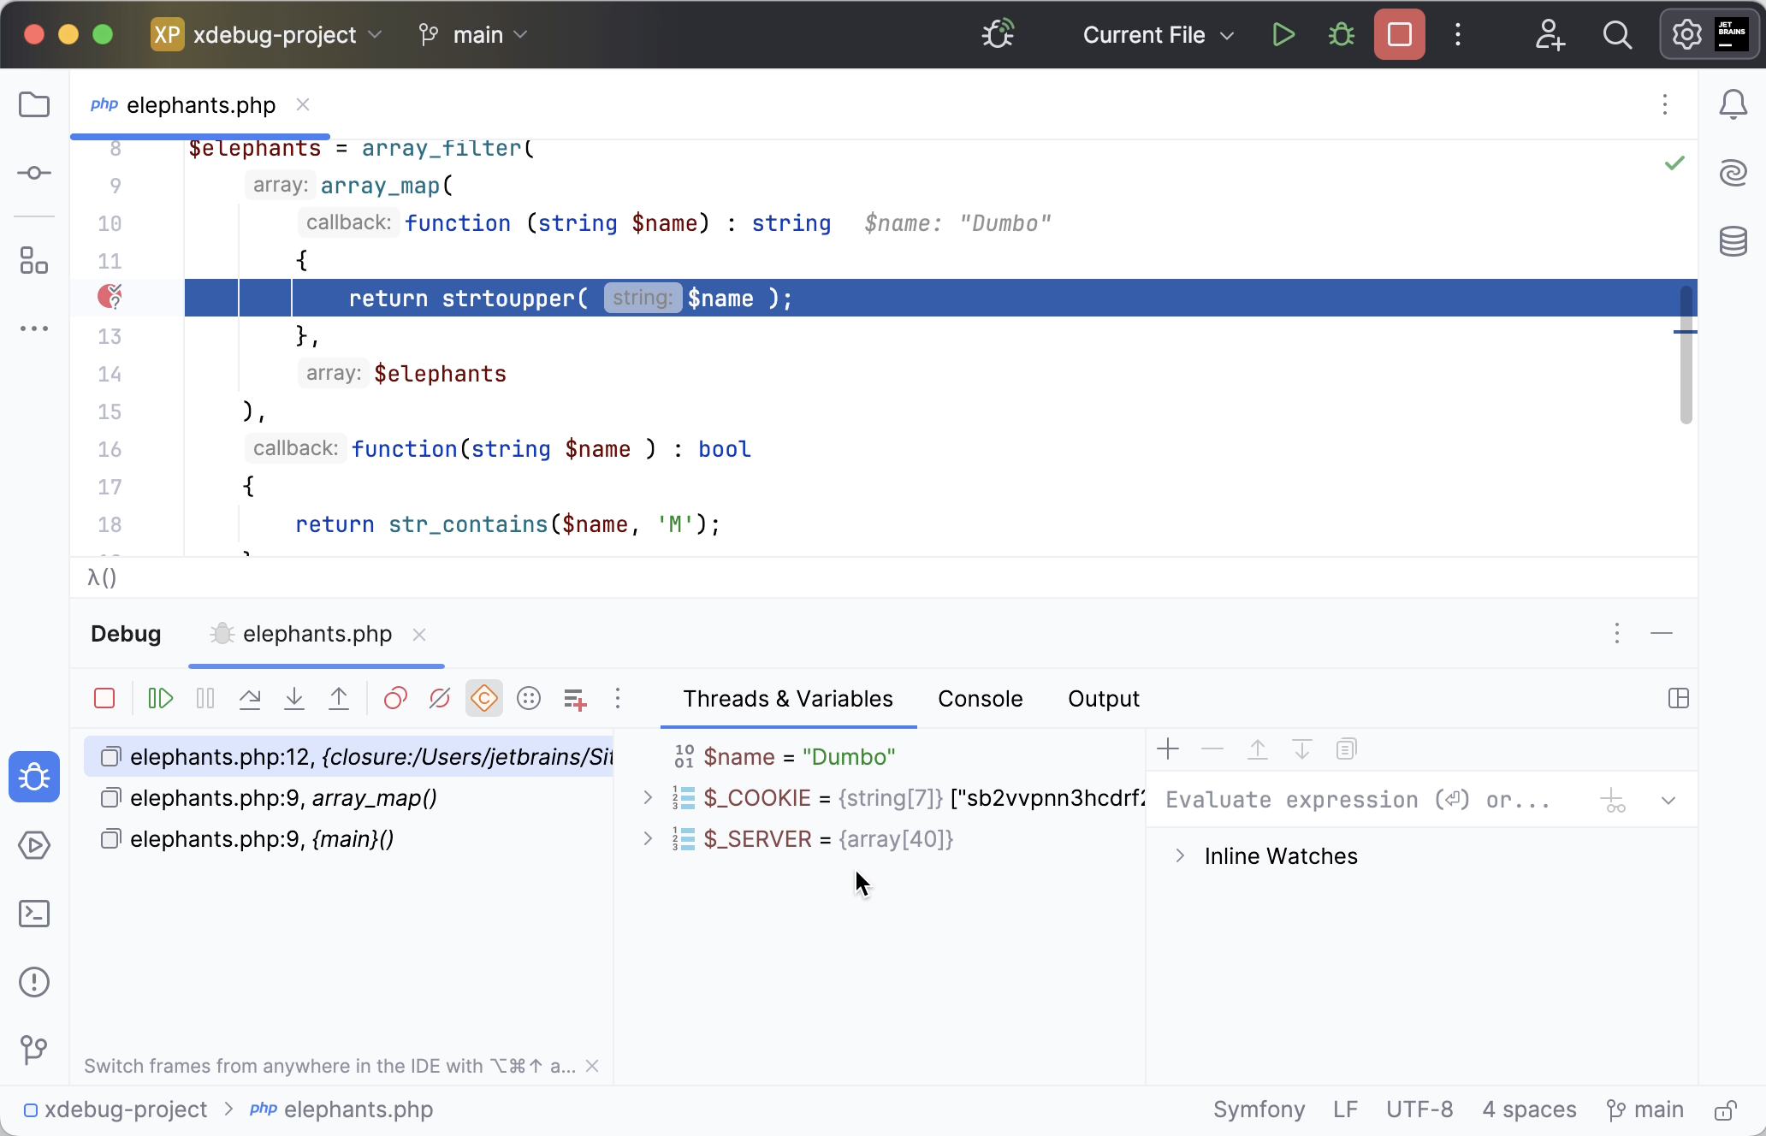Open the Terminal tool window
This screenshot has width=1766, height=1136.
[34, 914]
